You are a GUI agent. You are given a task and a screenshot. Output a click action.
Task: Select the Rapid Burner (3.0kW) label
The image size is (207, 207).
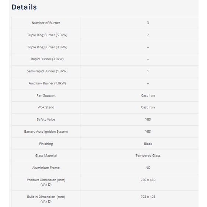click(x=47, y=59)
